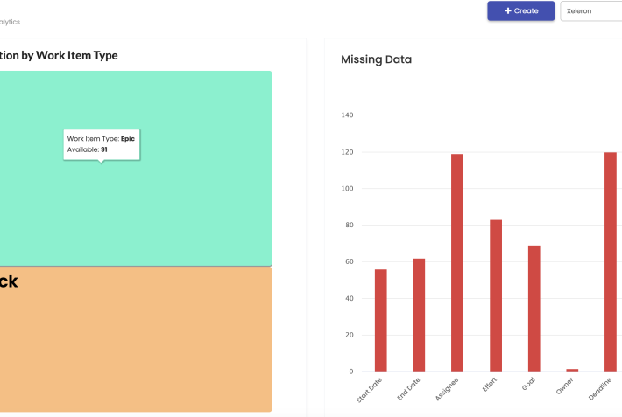This screenshot has height=417, width=622.
Task: Click the Missing Data chart title
Action: [376, 59]
